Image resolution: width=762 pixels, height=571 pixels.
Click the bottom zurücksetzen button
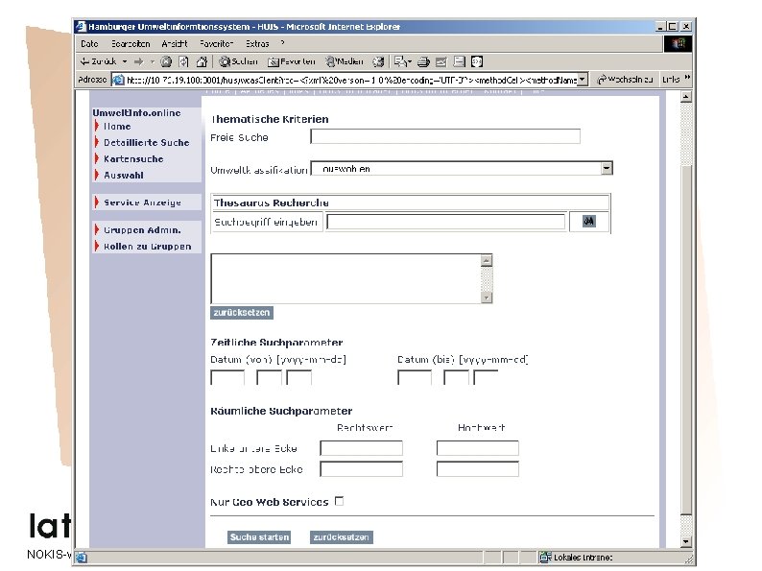coord(341,537)
